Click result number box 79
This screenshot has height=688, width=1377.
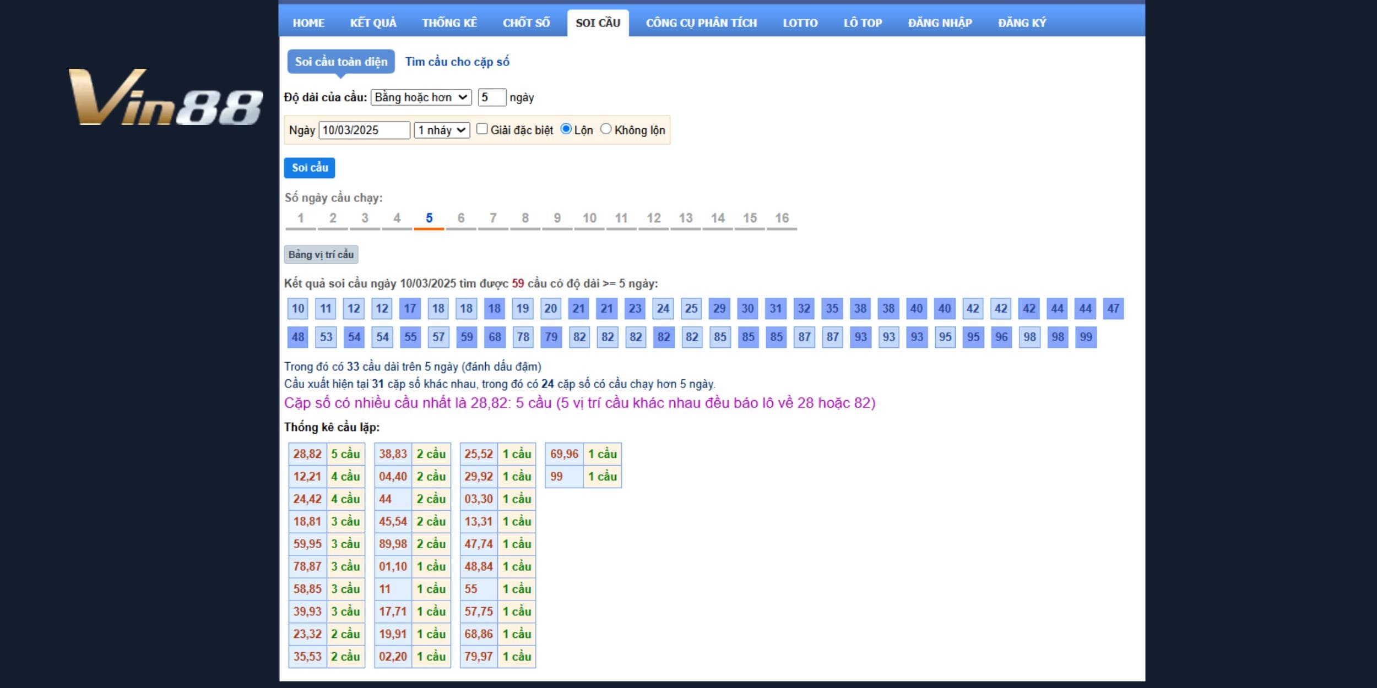551,337
